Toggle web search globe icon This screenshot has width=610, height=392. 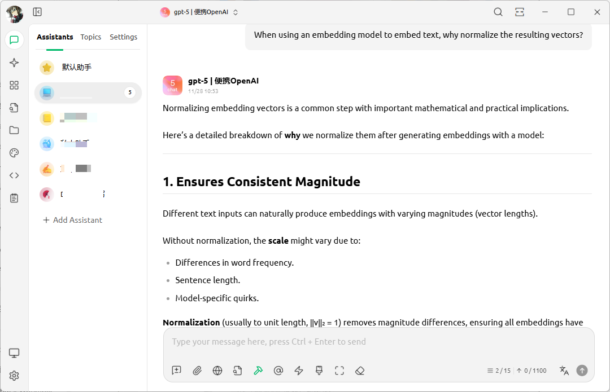tap(217, 371)
